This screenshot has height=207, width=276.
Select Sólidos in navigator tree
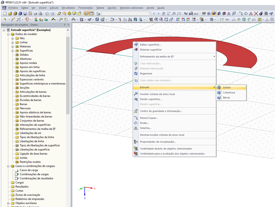click(24, 55)
